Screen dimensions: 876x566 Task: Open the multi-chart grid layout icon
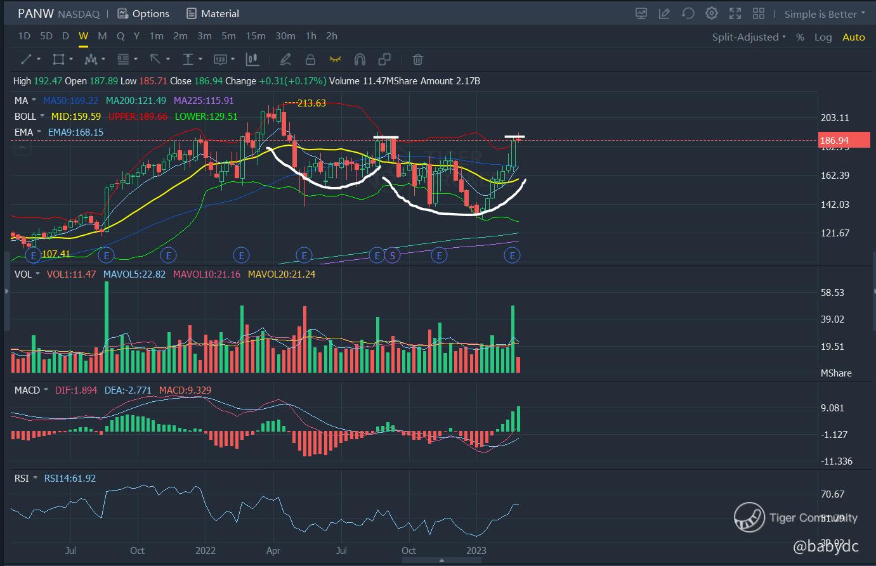pyautogui.click(x=759, y=13)
